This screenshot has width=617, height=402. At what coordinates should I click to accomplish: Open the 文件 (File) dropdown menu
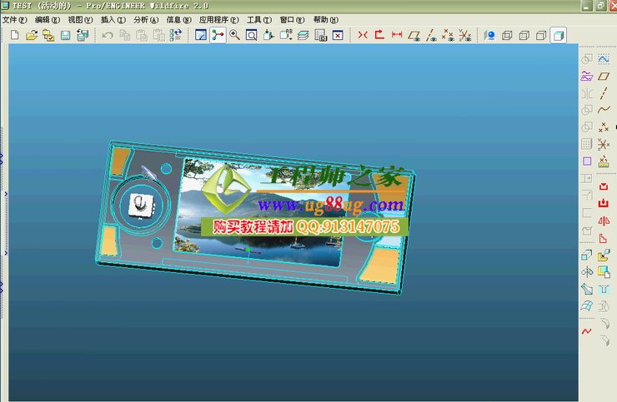coord(15,19)
